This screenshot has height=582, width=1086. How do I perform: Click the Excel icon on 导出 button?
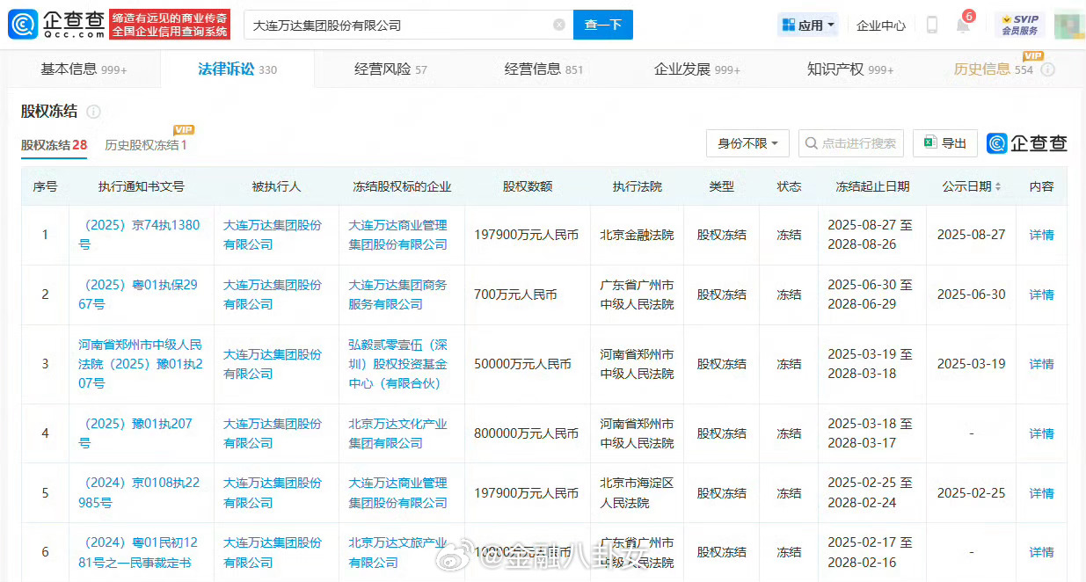(929, 143)
